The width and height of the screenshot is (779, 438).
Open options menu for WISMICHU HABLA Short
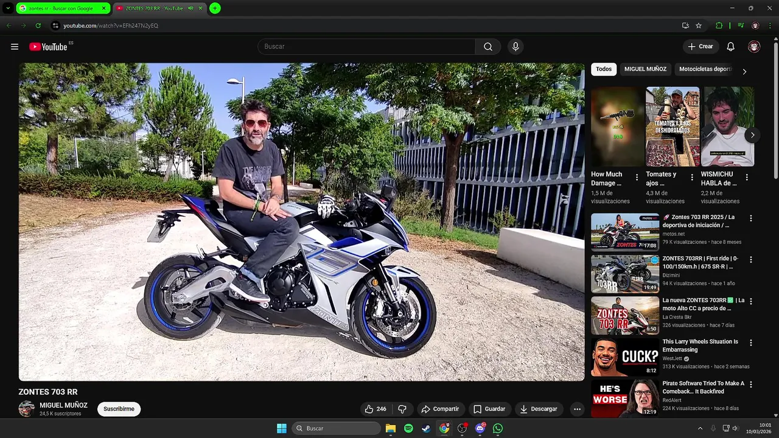click(x=747, y=178)
